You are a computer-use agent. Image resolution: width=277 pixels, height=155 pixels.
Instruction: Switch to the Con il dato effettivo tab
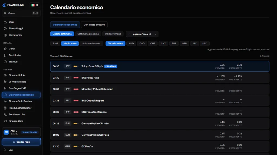(x=94, y=25)
